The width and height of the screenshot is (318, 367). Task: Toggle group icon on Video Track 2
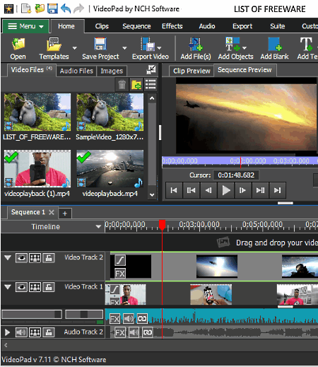pyautogui.click(x=35, y=258)
